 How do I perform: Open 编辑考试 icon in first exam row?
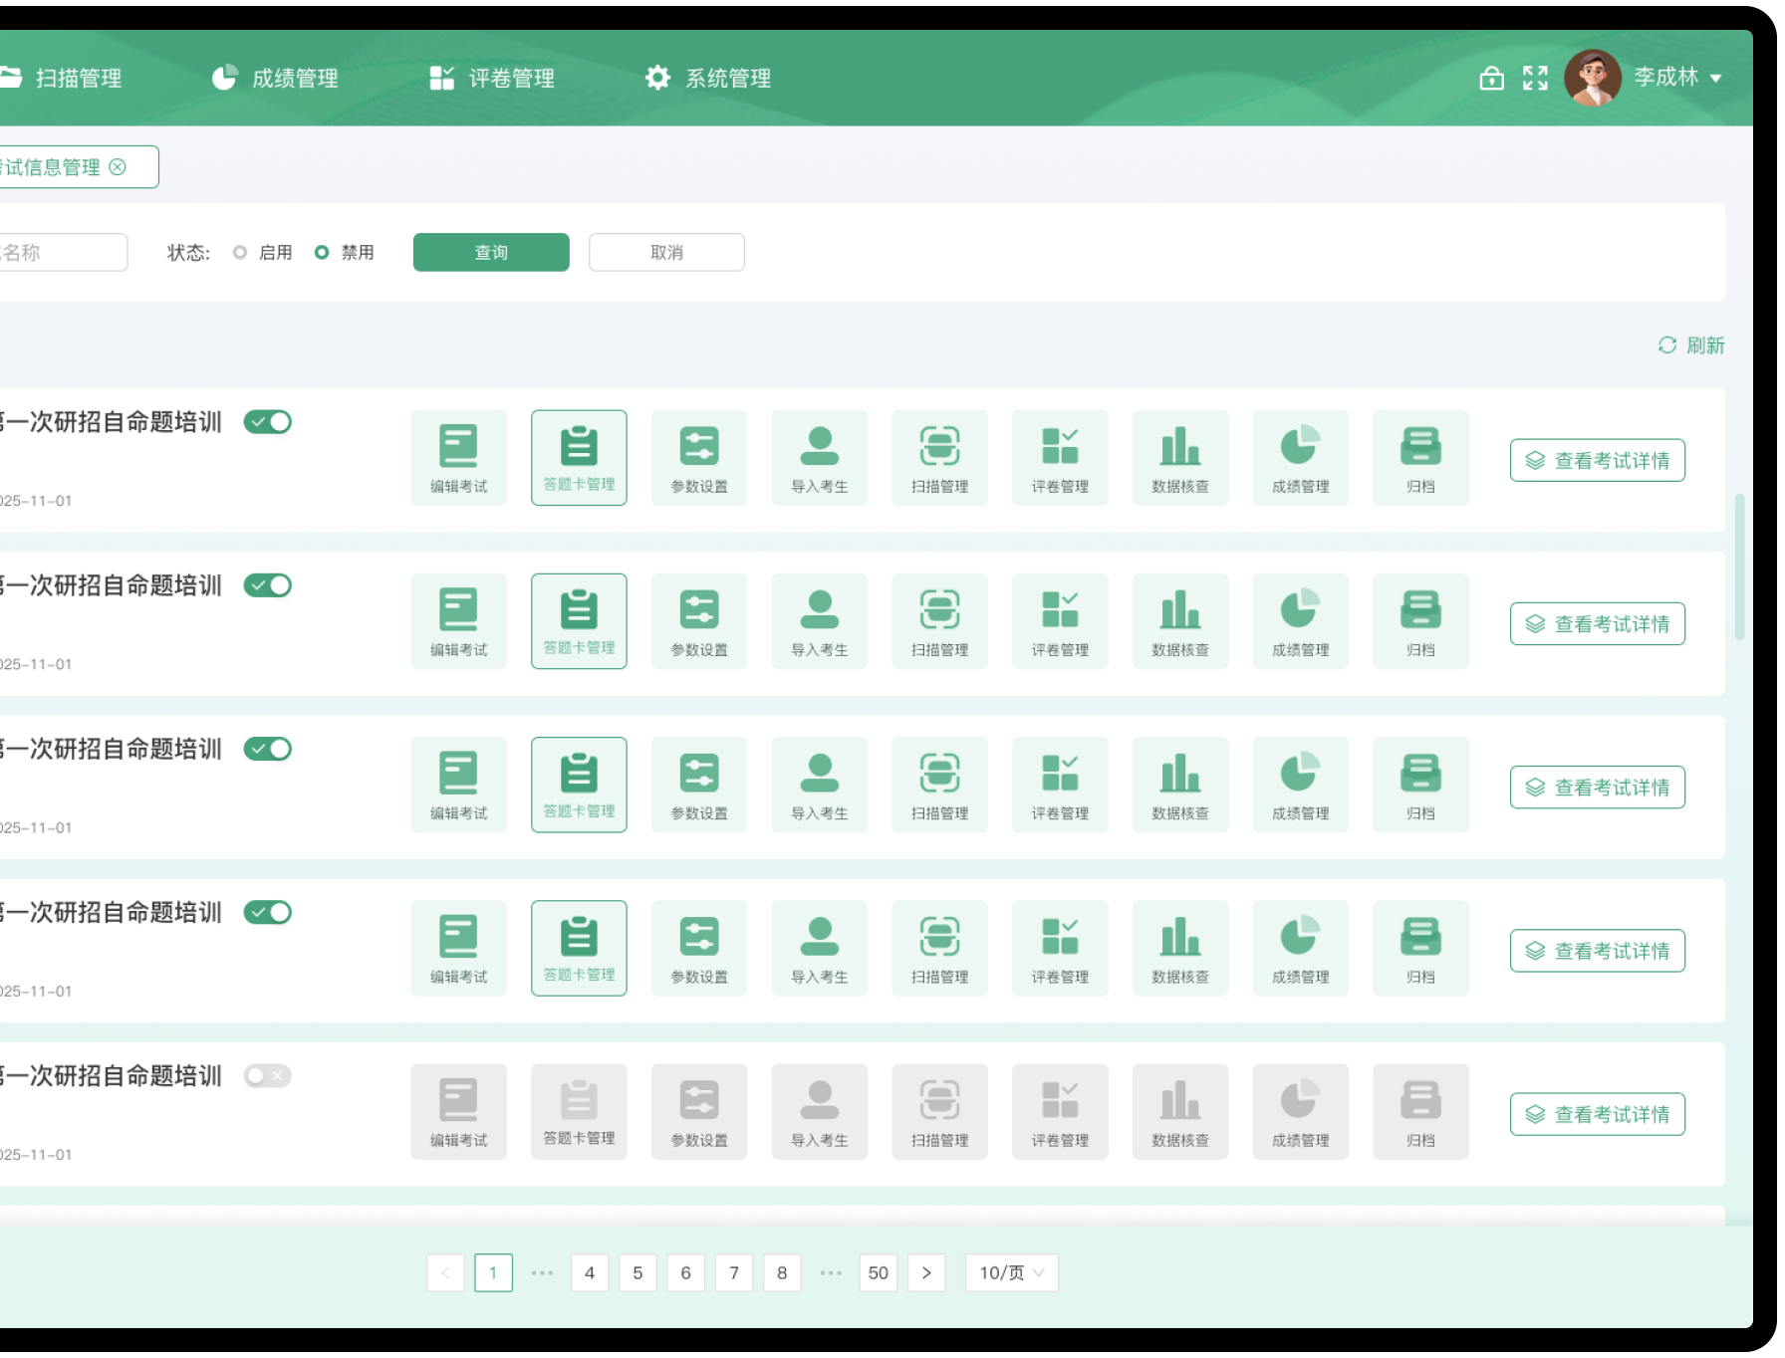click(x=458, y=457)
